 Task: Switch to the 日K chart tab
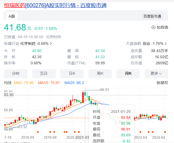[72, 74]
